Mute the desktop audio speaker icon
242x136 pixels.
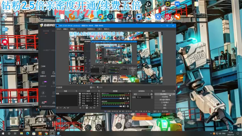point(124,106)
